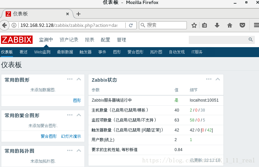Viewport: 259px width, 167px height.
Task: Open the Firefox hamburger menu
Action: [x=256, y=25]
